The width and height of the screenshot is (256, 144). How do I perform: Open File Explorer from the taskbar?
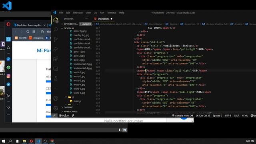(24, 141)
